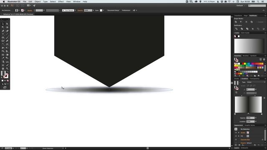Select the Magic Wand tool
267x150 pixels.
tap(3, 27)
